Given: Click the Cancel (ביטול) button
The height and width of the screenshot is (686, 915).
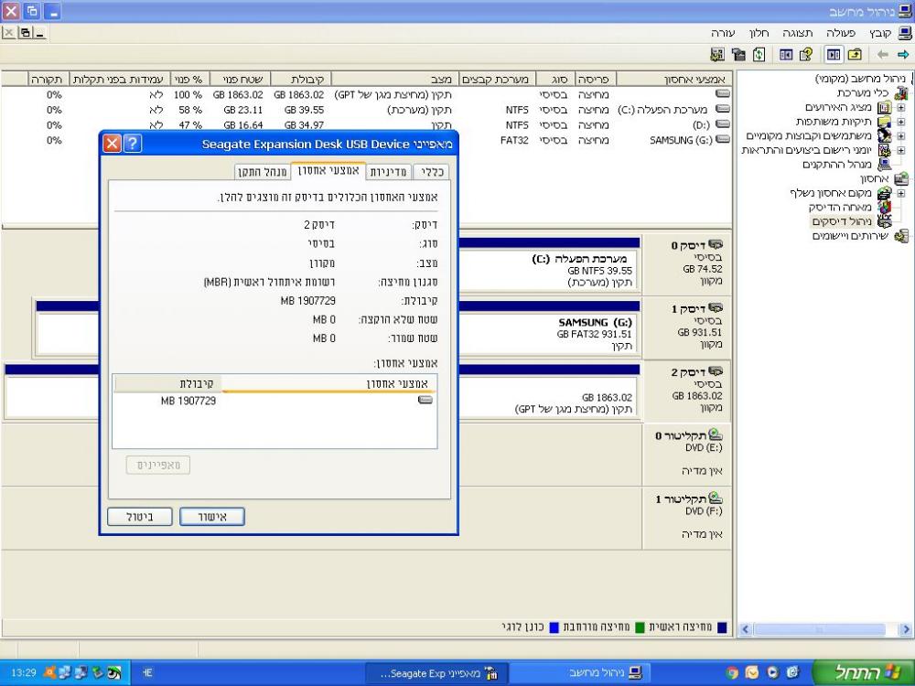Looking at the screenshot, I should point(139,517).
